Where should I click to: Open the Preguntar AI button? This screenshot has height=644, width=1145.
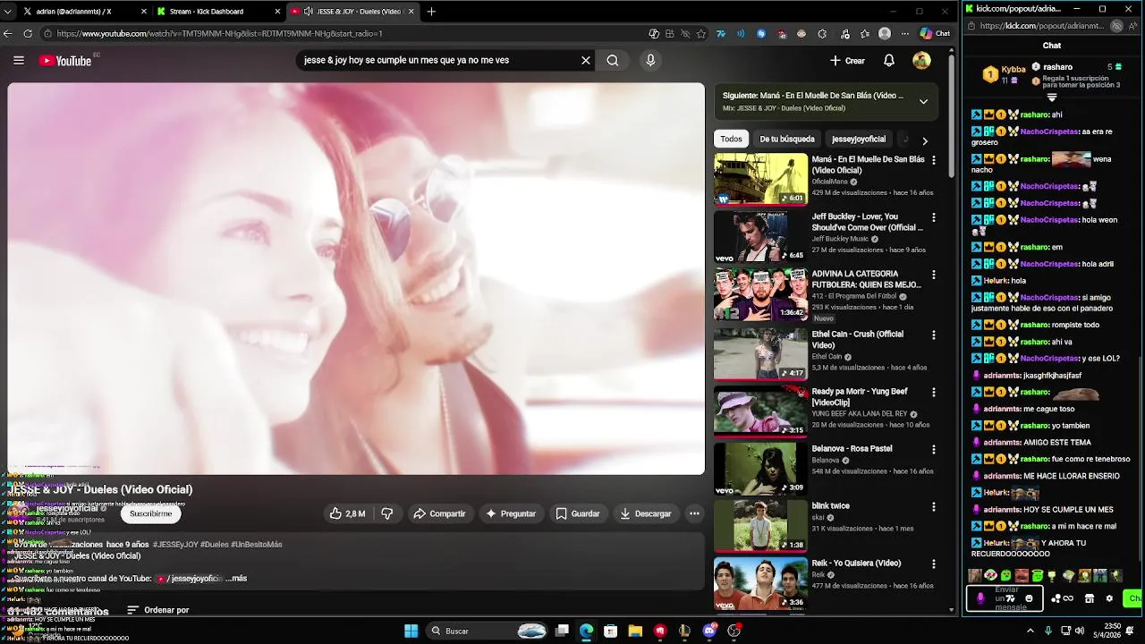[x=510, y=513]
